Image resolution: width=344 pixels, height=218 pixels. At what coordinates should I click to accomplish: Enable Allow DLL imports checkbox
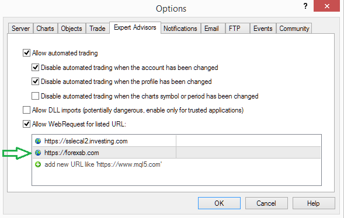26,110
